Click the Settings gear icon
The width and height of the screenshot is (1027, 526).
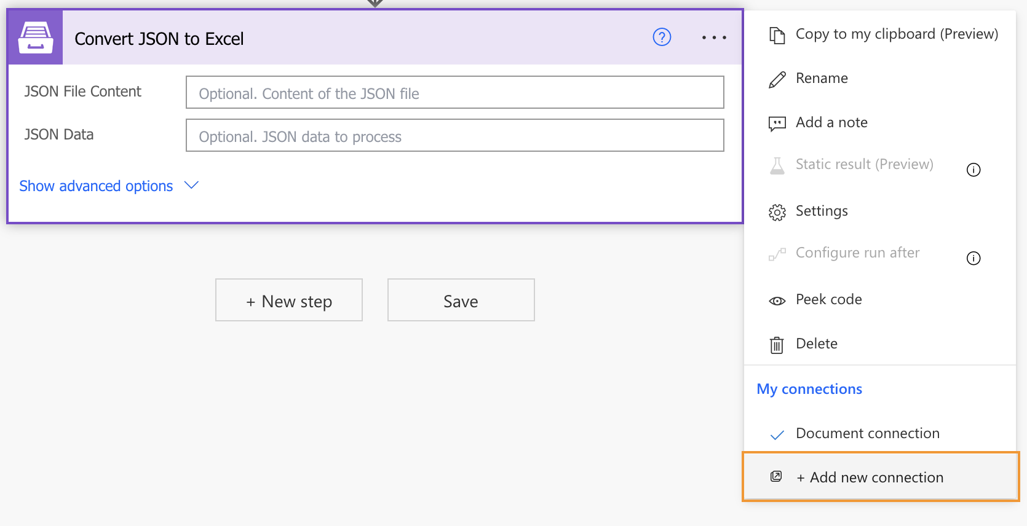(x=777, y=212)
